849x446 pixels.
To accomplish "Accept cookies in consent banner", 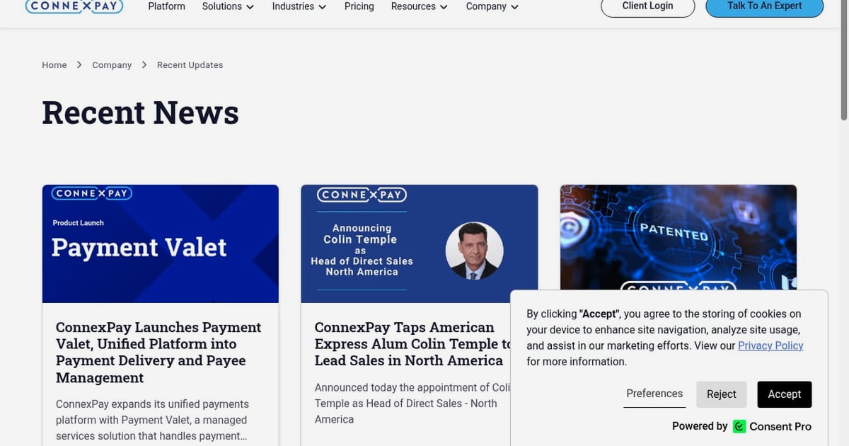I will pyautogui.click(x=785, y=394).
